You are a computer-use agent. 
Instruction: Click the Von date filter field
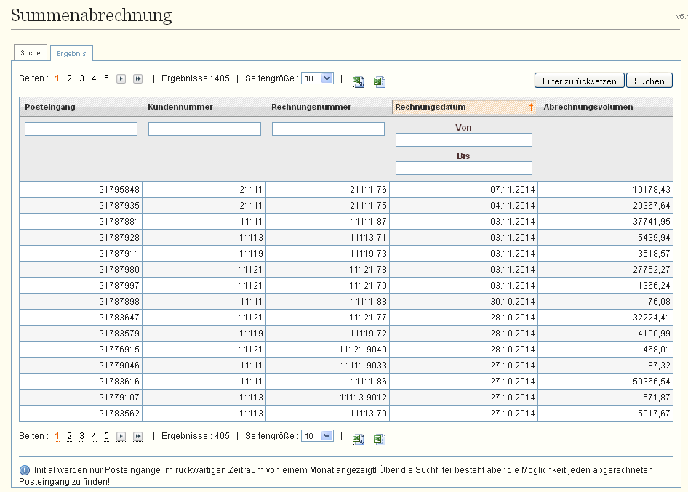click(464, 140)
